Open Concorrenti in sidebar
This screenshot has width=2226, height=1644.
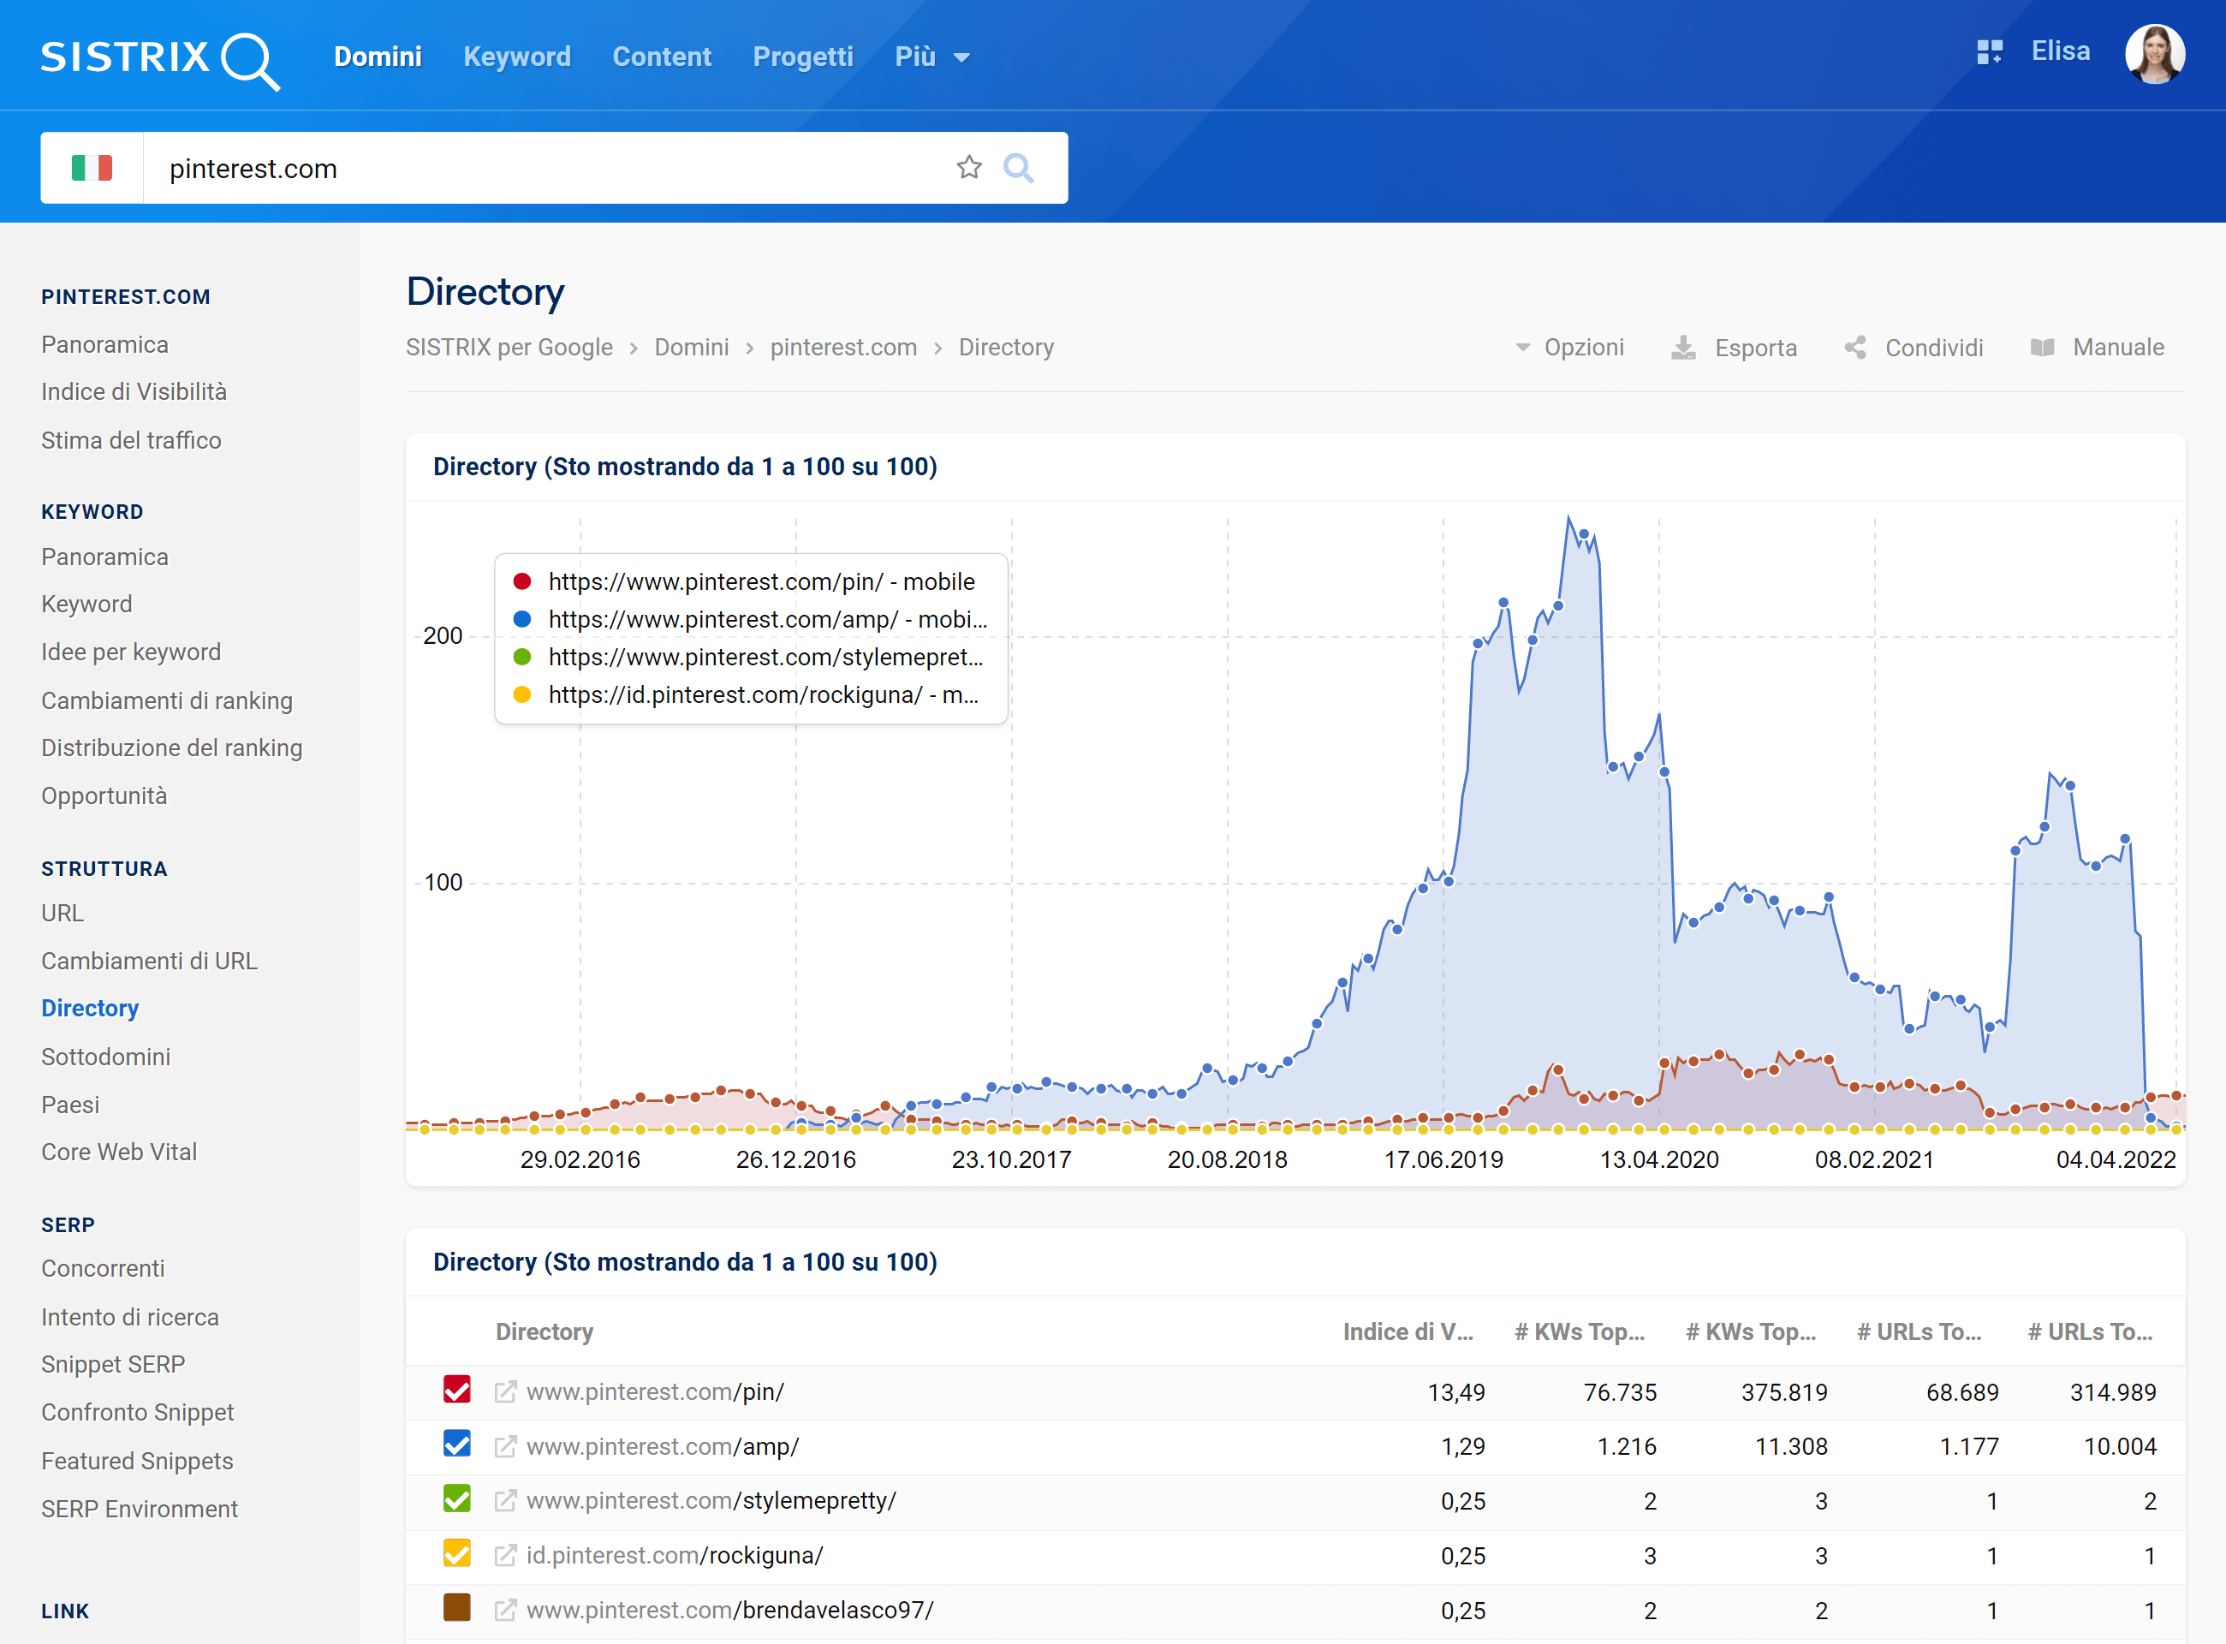click(x=104, y=1269)
